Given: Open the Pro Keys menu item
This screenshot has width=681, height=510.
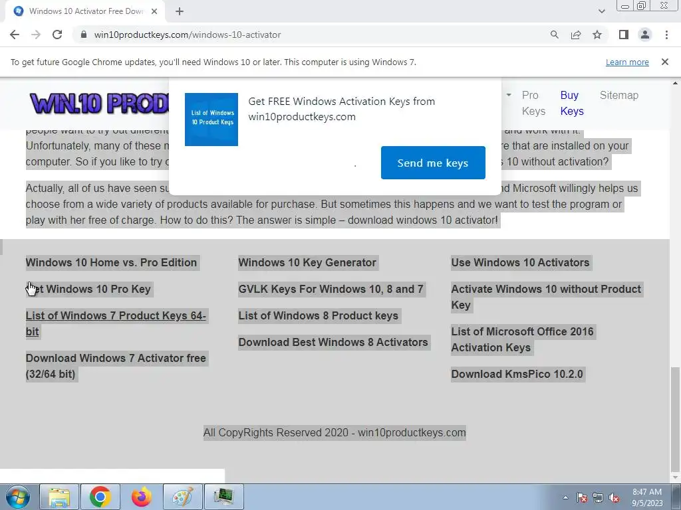Looking at the screenshot, I should click(x=533, y=103).
